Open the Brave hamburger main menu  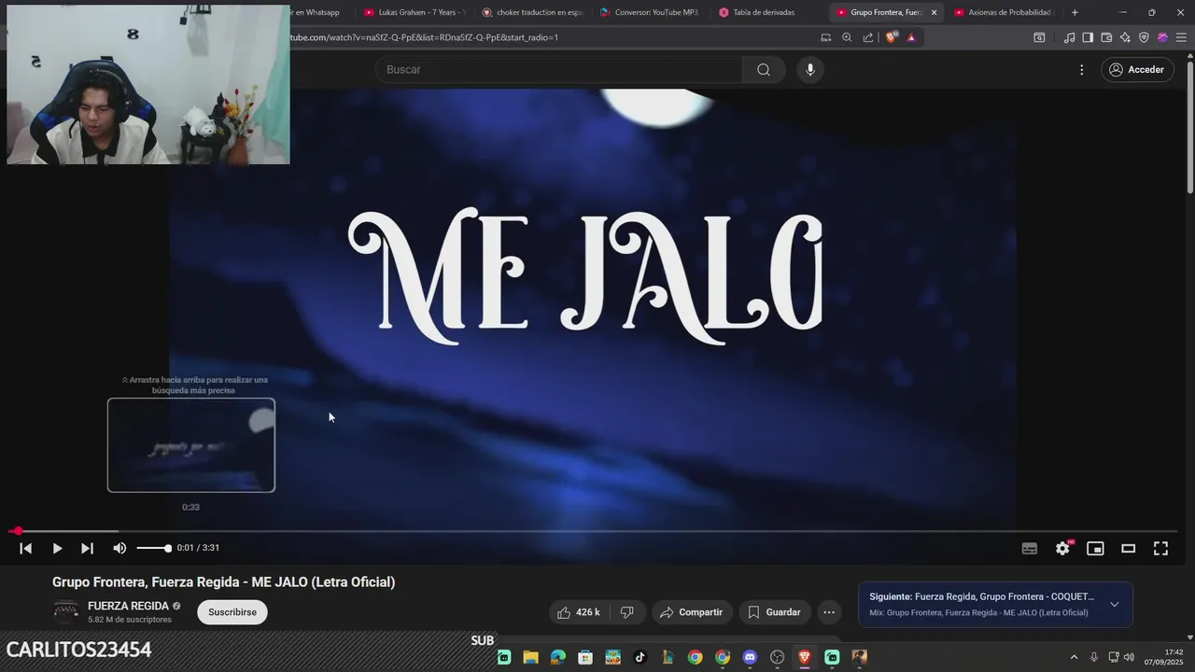tap(1181, 37)
